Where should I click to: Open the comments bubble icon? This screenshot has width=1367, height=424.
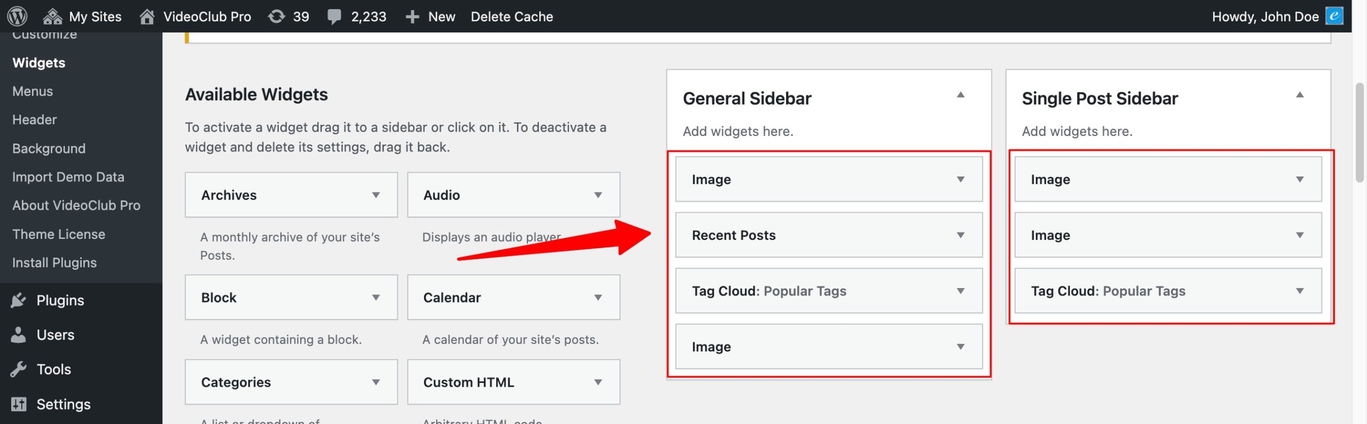334,17
